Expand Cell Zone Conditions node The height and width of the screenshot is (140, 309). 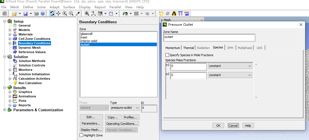click(10, 39)
